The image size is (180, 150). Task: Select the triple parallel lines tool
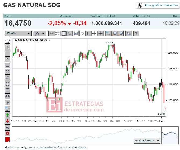pos(8,103)
